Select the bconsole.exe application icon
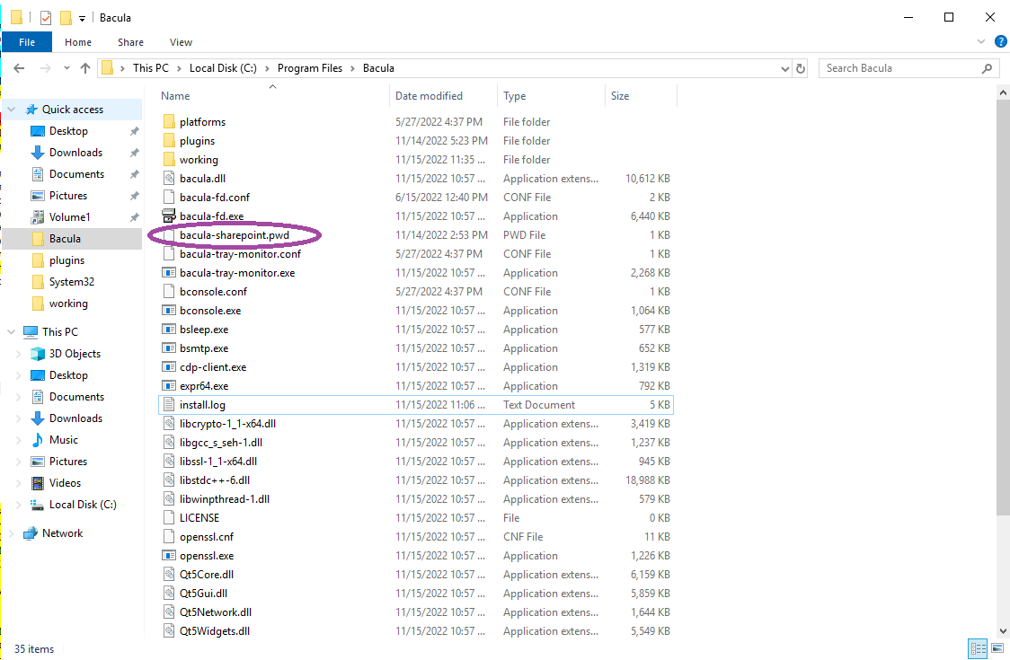The image size is (1010, 660). 169,311
